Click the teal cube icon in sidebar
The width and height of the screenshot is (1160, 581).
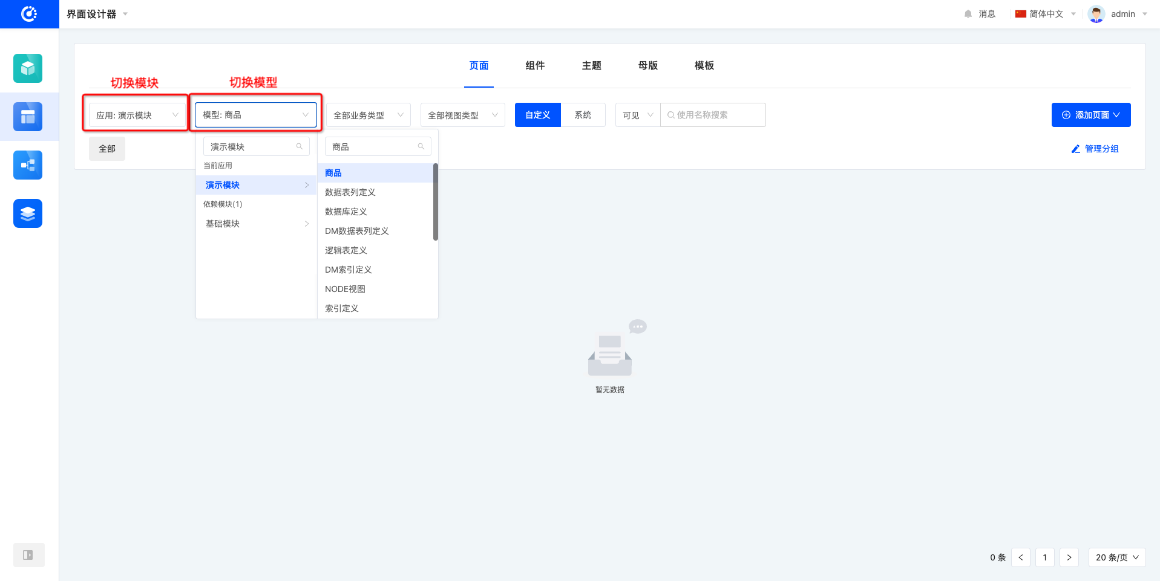point(28,68)
